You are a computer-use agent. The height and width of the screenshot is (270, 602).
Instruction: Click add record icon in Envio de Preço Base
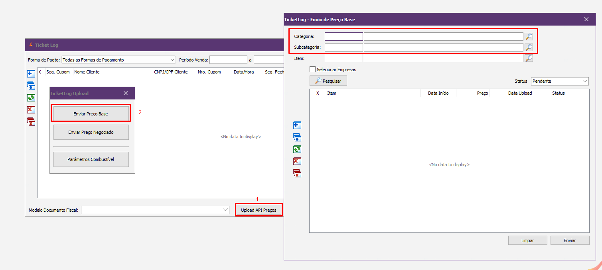point(297,125)
